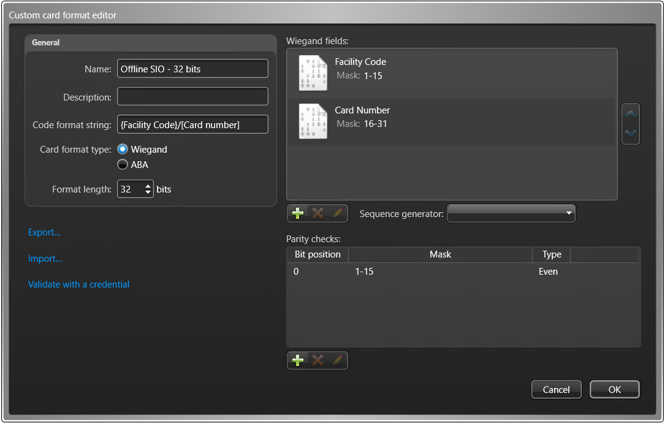Viewport: 665px width, 423px height.
Task: Open Validate with a credential
Action: [78, 284]
